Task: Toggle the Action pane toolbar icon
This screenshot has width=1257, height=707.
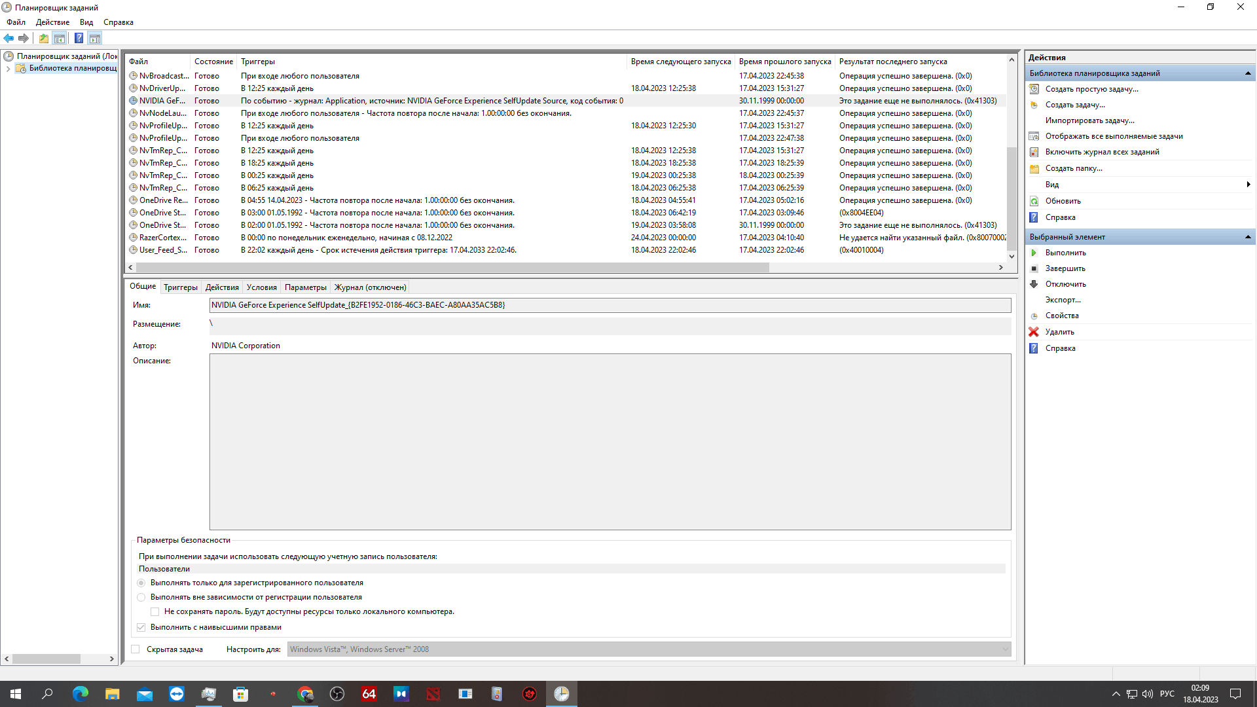Action: (95, 39)
